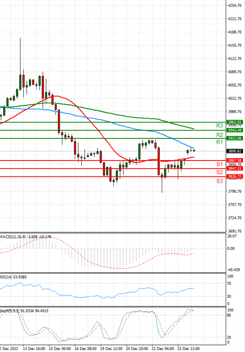
Task: Click the 19 Dec 12:00 time axis label
Action: pos(111,349)
